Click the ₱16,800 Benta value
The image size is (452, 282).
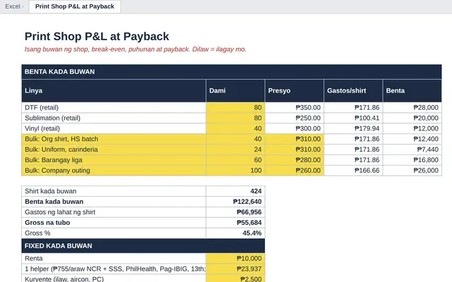click(x=412, y=160)
